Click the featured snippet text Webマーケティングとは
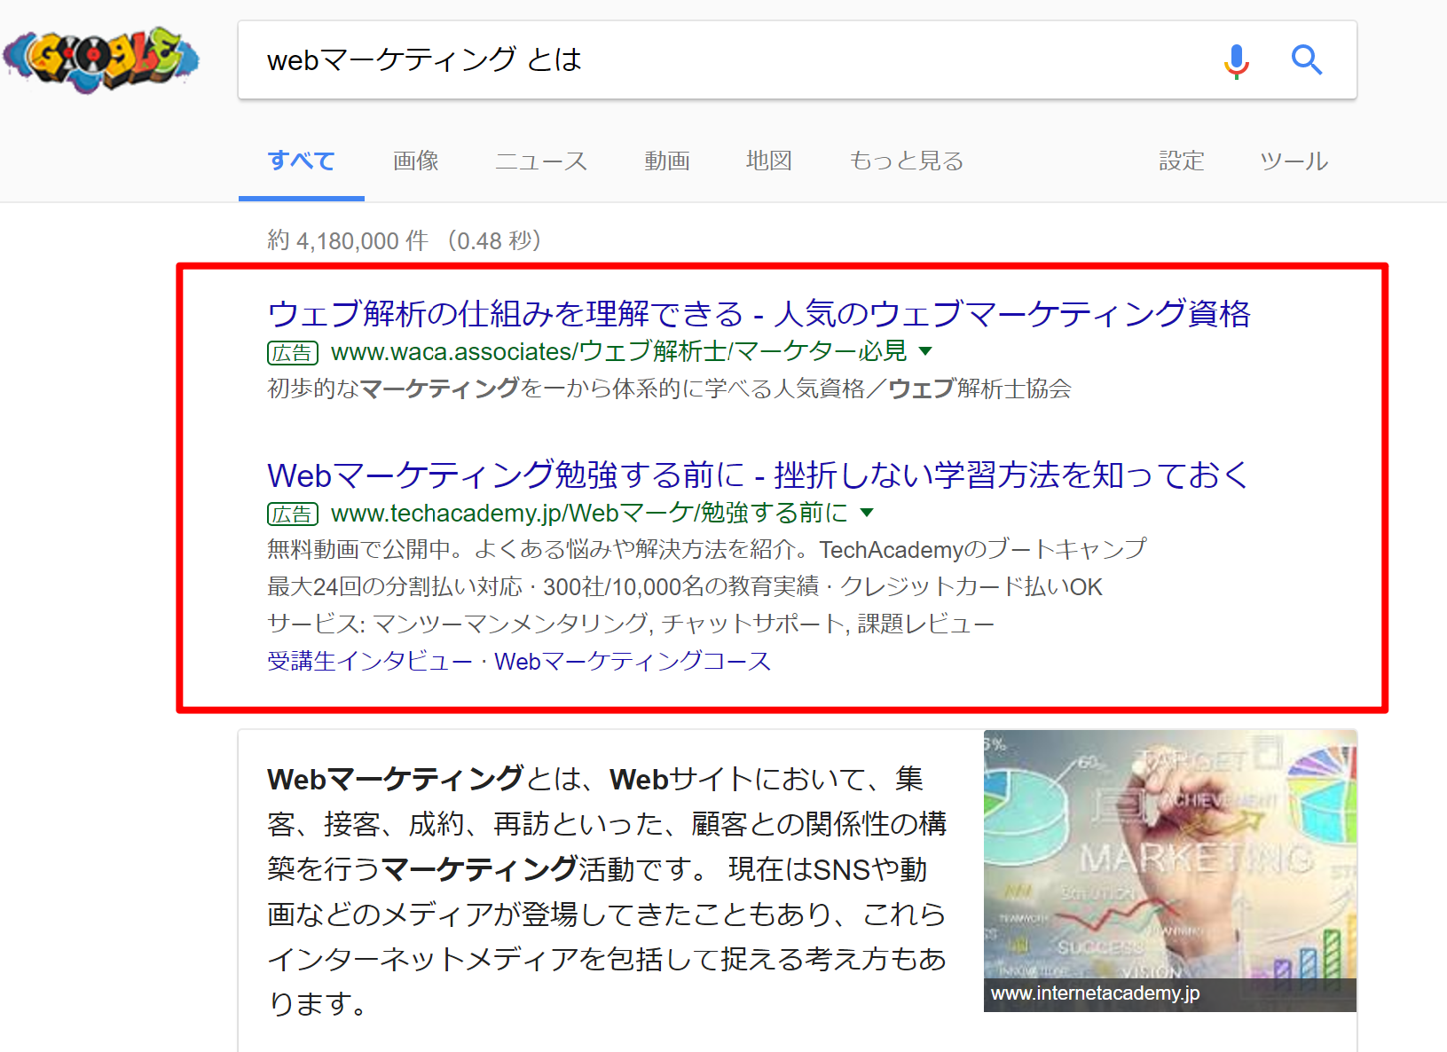Viewport: 1447px width, 1052px height. [x=424, y=779]
